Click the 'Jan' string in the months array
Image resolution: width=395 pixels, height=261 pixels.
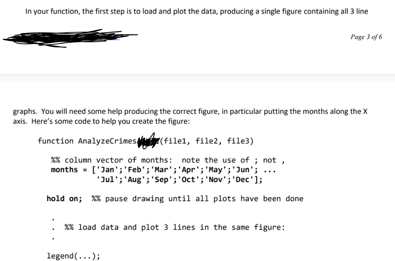pos(107,170)
